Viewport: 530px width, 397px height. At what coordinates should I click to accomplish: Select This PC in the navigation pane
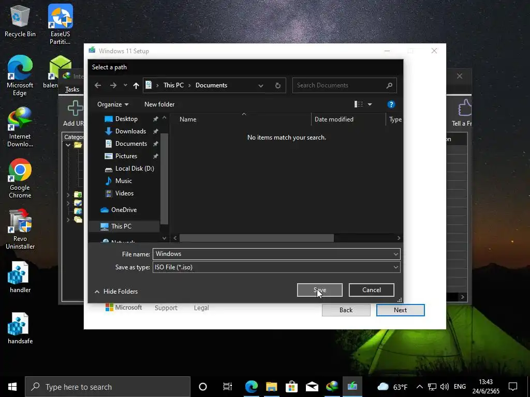(121, 226)
